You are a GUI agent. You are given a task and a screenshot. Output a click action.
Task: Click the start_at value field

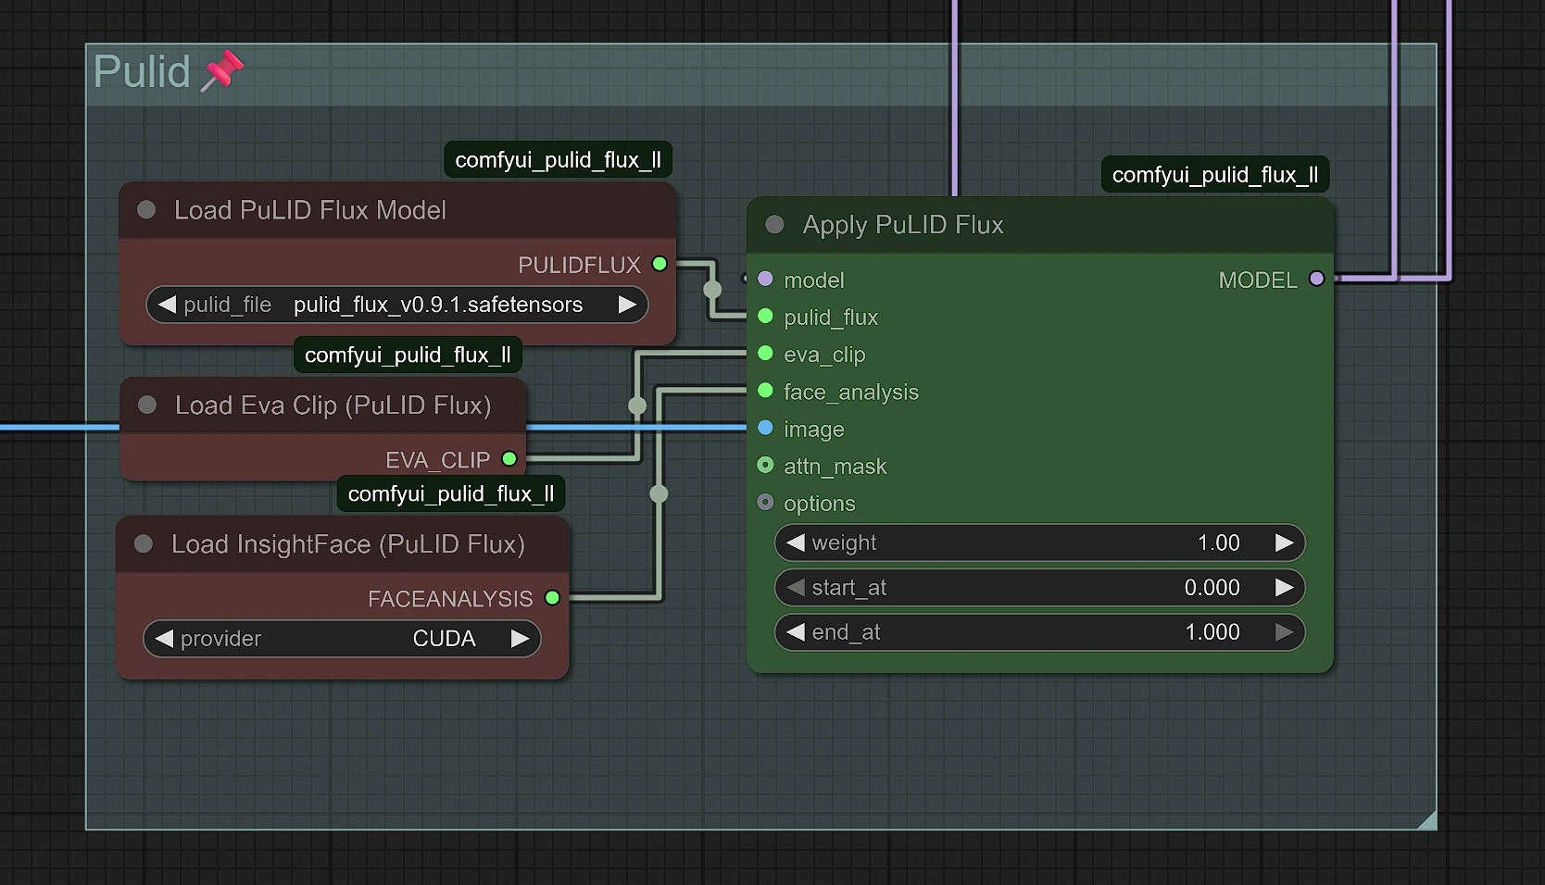pyautogui.click(x=1039, y=587)
